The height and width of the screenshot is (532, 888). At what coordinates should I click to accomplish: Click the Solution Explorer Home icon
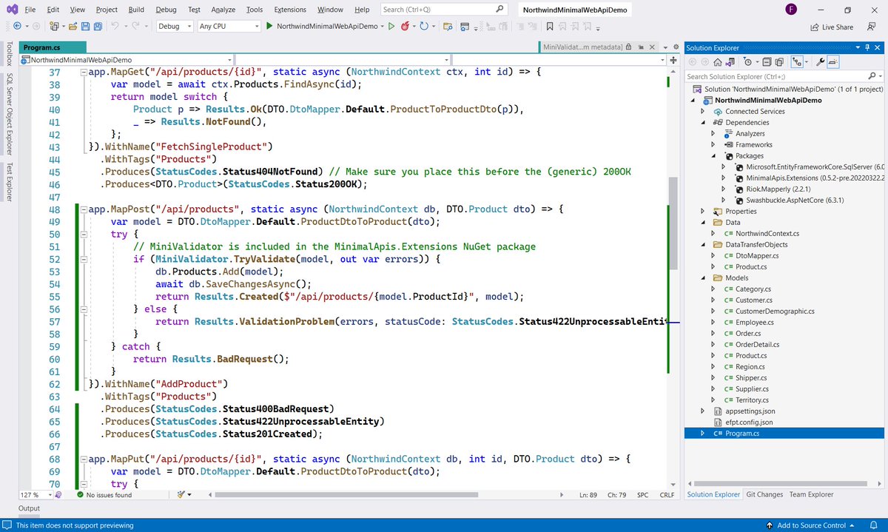coord(717,62)
